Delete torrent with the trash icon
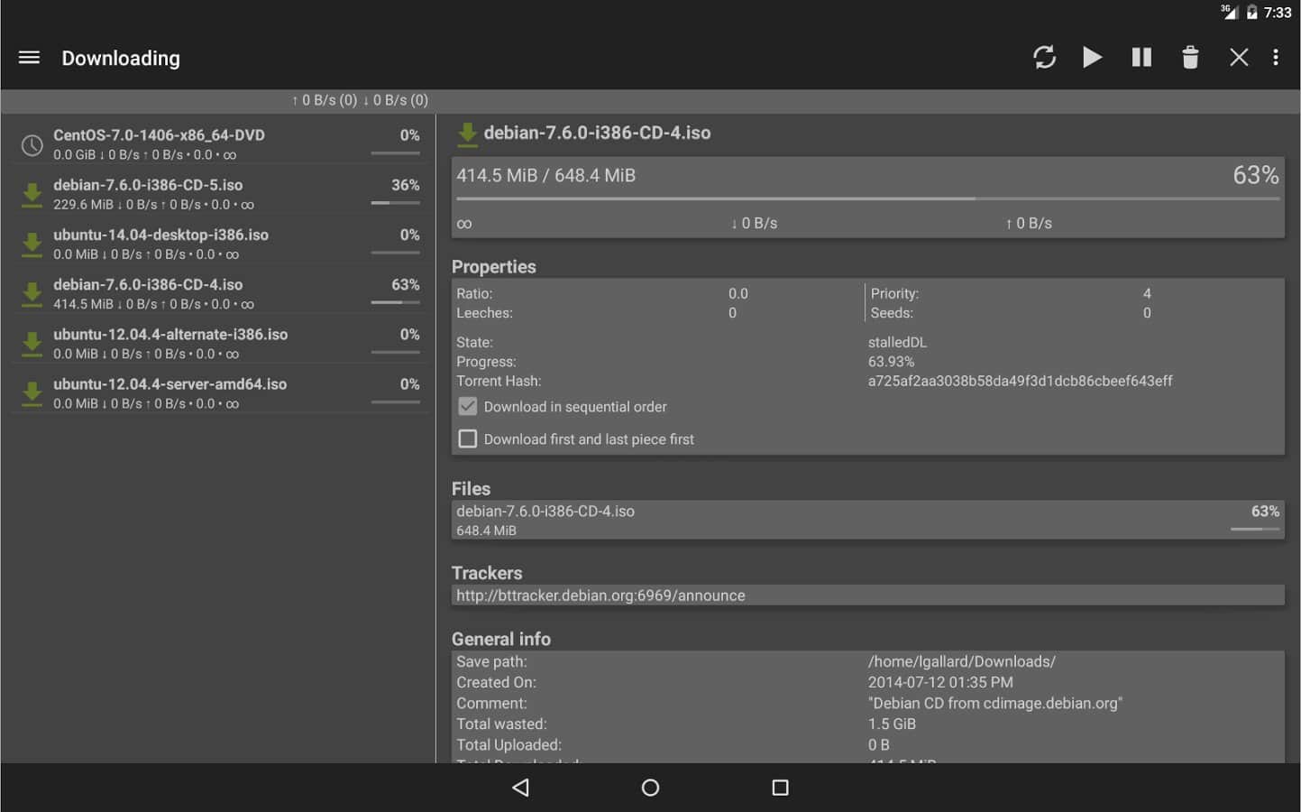This screenshot has width=1301, height=812. point(1190,58)
